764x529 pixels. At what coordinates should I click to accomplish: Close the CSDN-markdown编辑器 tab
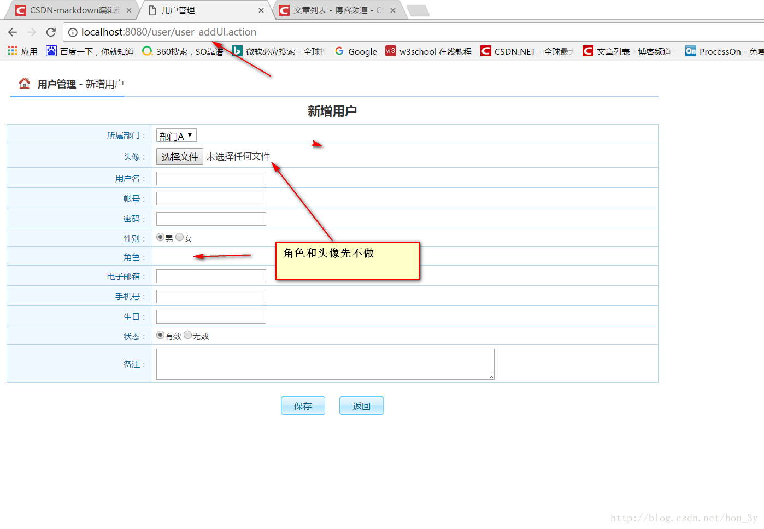click(129, 10)
